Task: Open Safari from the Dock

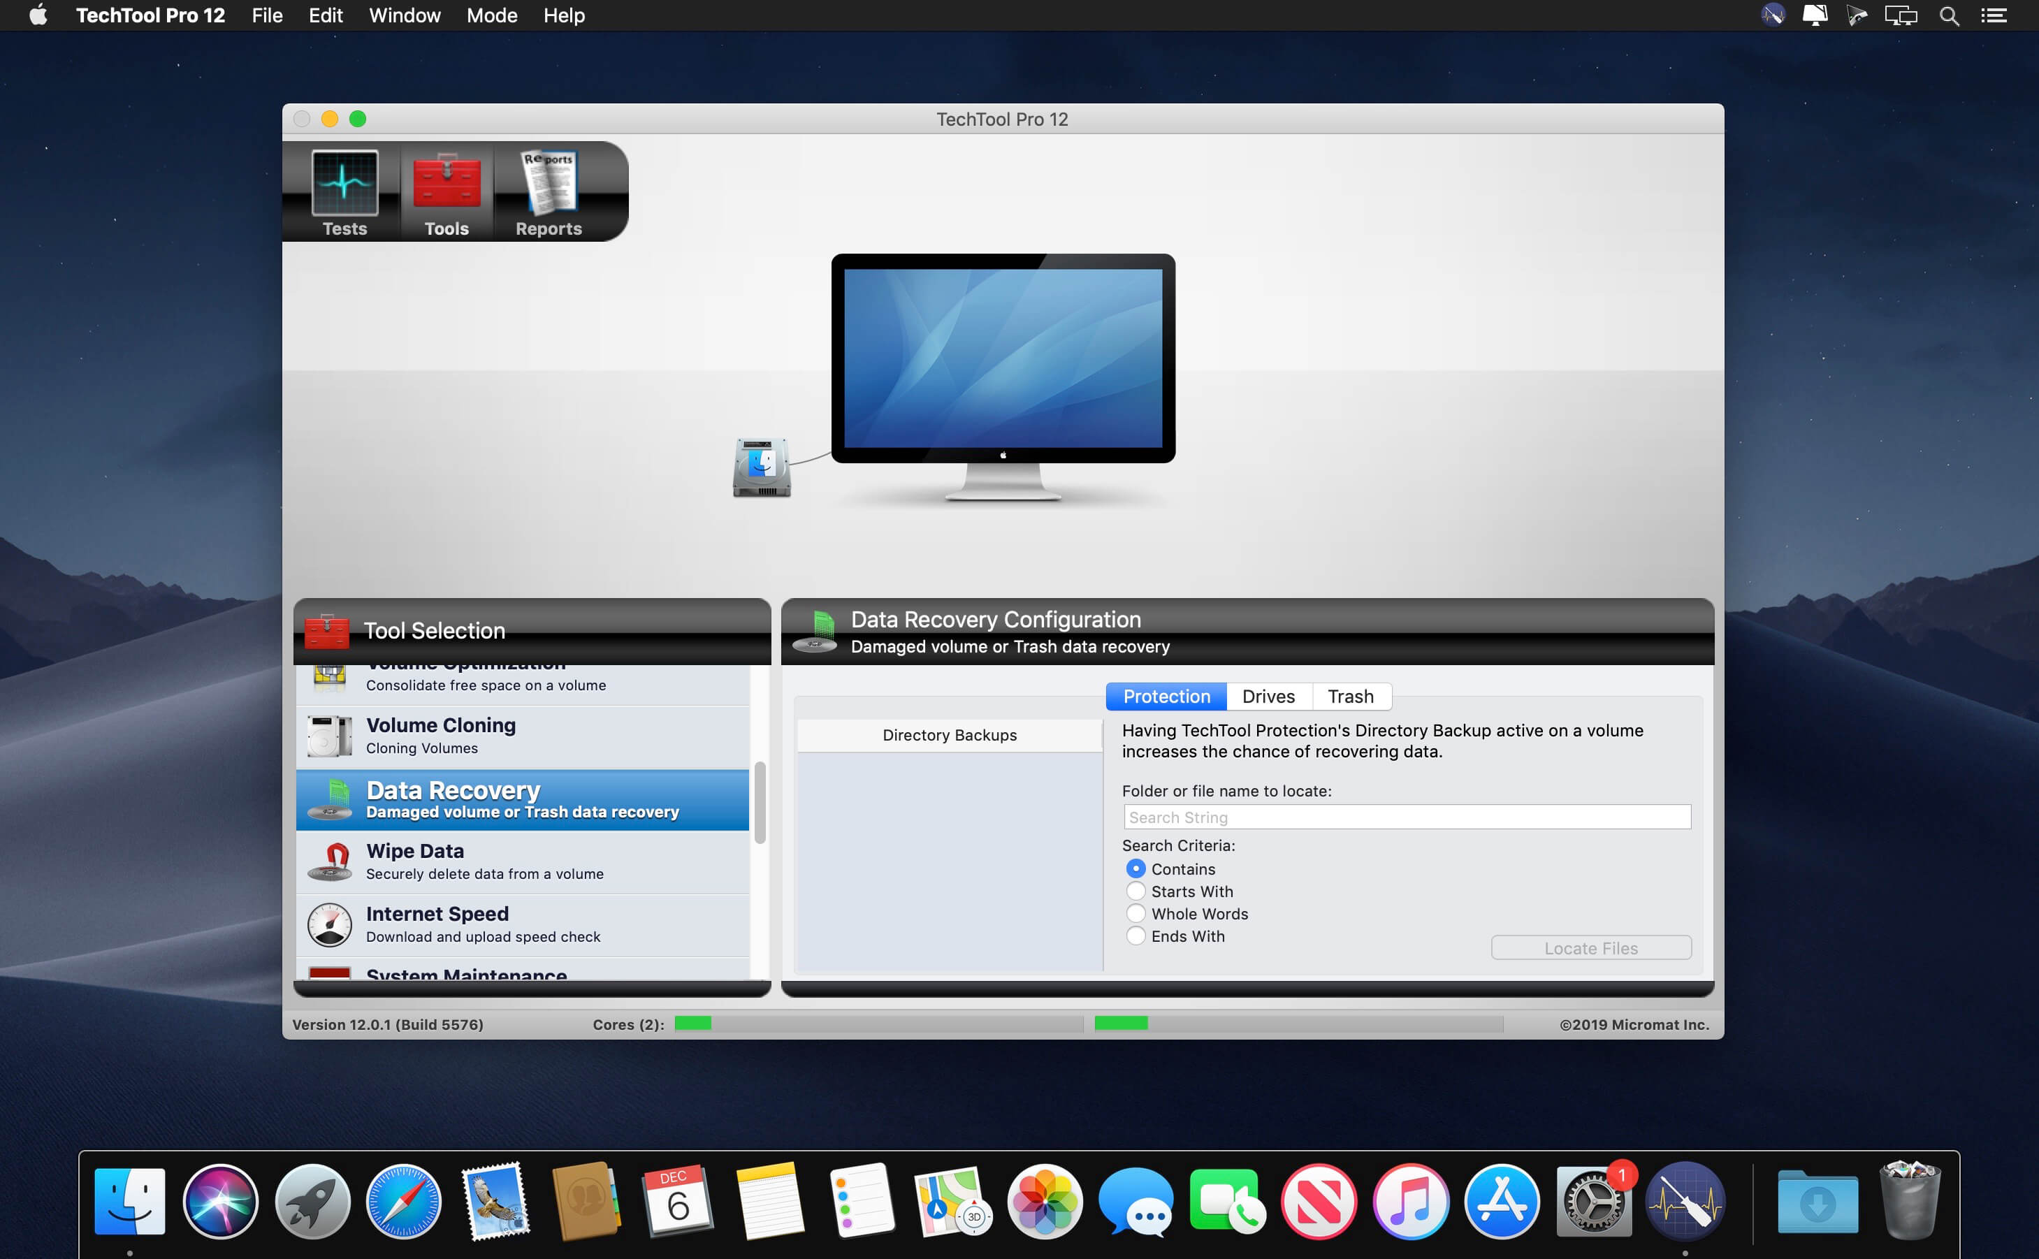Action: pyautogui.click(x=404, y=1202)
